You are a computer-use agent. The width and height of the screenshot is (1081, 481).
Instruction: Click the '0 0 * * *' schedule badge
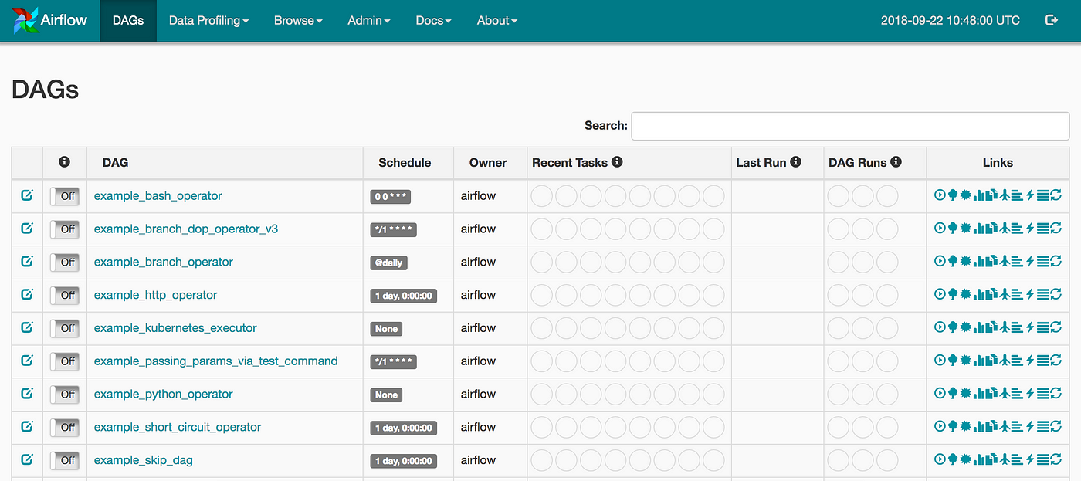click(x=390, y=197)
